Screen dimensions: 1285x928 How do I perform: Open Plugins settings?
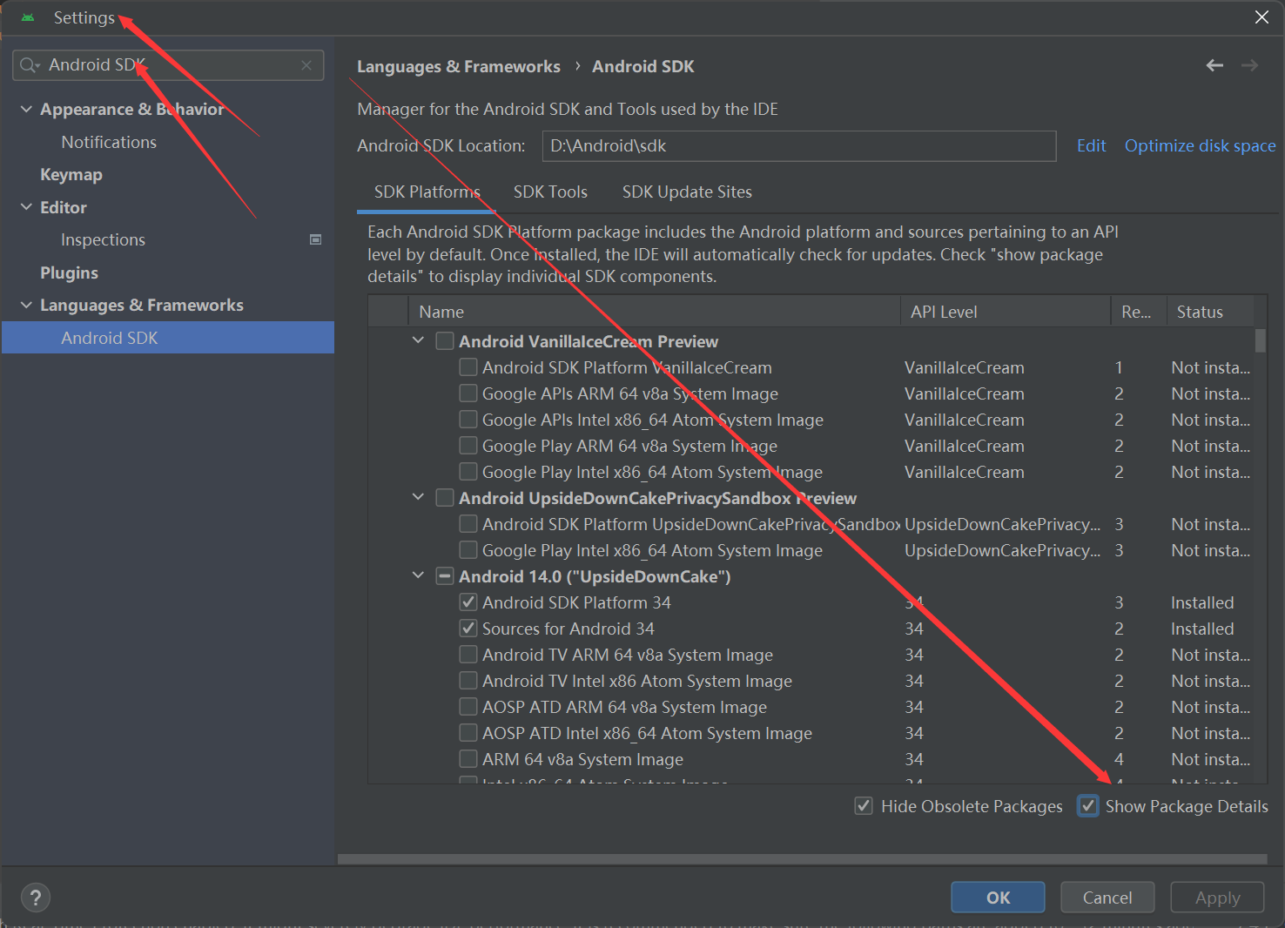coord(69,272)
